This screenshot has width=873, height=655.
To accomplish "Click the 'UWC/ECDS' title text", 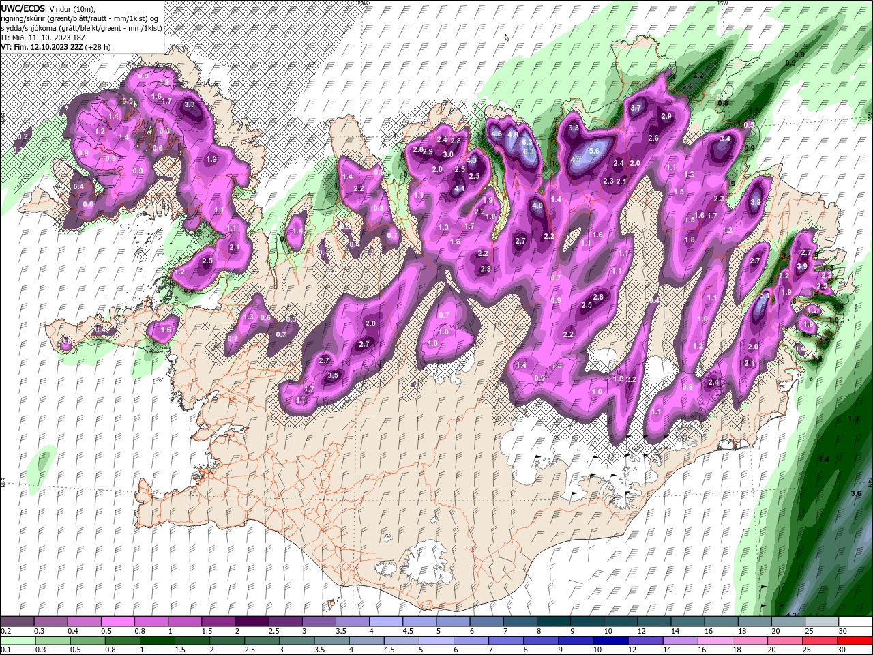I will 23,8.
